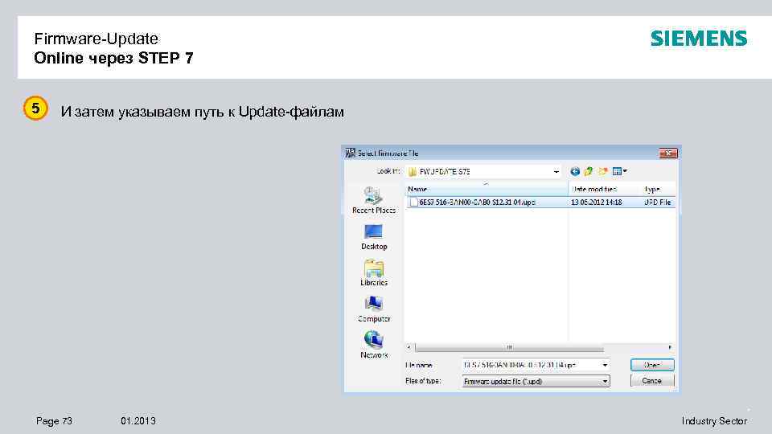Click scrollbar right arrow

tap(670, 347)
